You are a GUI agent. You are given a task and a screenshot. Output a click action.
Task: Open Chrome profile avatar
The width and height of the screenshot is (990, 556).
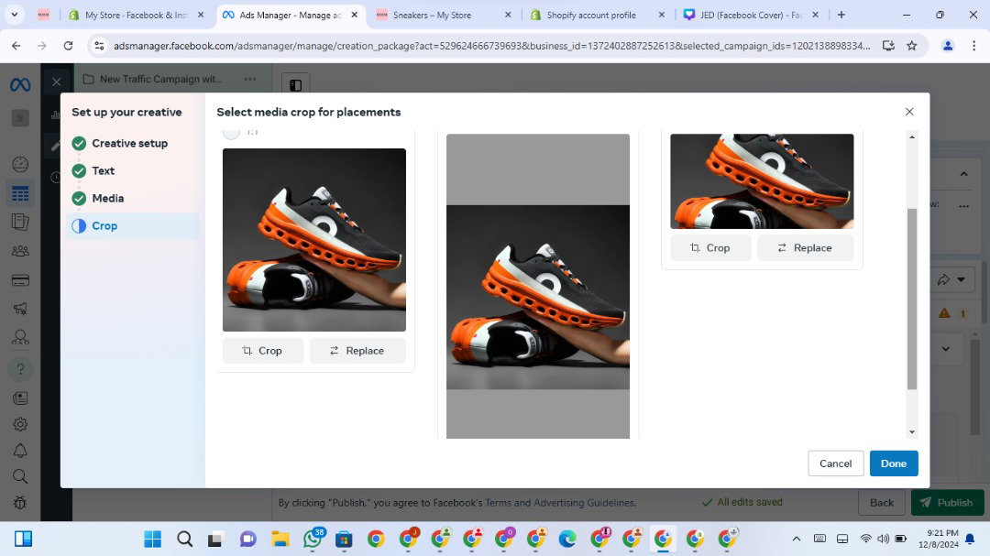point(948,46)
